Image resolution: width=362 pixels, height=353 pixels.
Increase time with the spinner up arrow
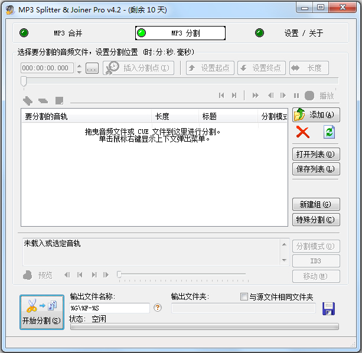click(x=79, y=66)
